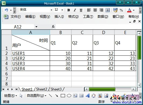This screenshot has height=105, width=143.
Task: Open the Name Box dropdown arrow
Action: coord(36,27)
